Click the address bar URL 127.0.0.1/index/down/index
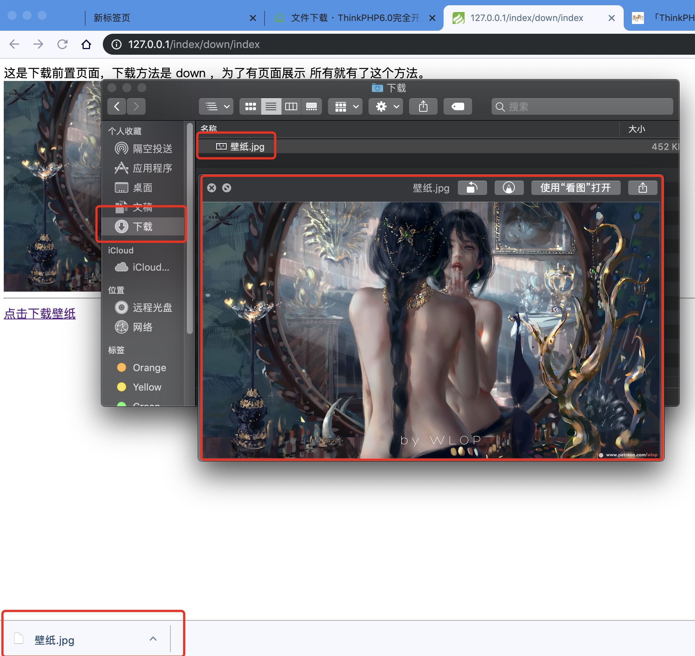The width and height of the screenshot is (695, 656). pos(194,44)
